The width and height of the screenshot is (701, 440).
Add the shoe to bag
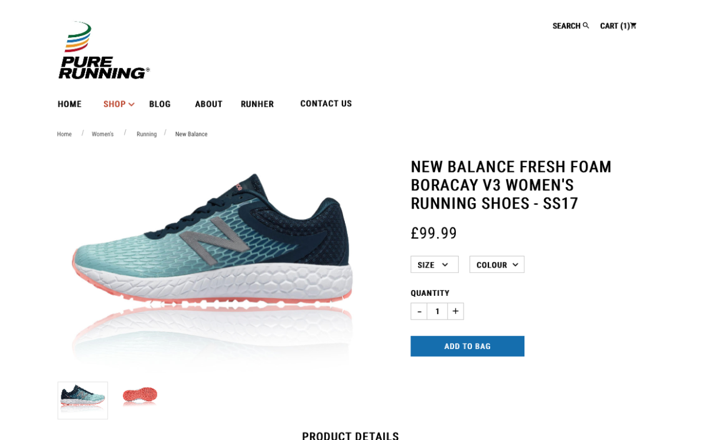point(467,346)
